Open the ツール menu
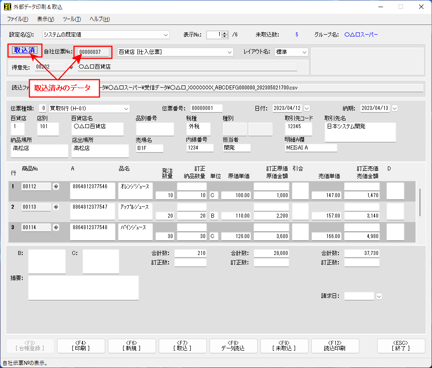Viewport: 432px width, 368px height. (x=72, y=19)
